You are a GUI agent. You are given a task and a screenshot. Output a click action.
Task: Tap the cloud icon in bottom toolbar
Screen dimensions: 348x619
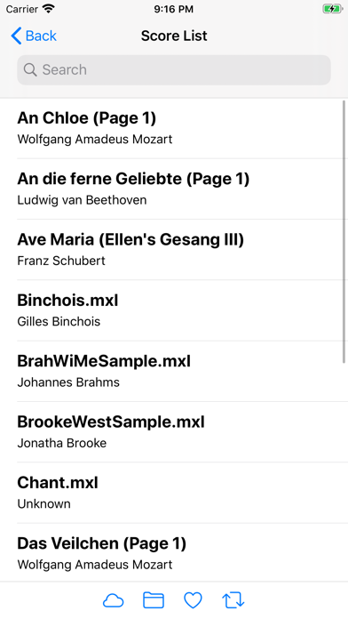[113, 601]
